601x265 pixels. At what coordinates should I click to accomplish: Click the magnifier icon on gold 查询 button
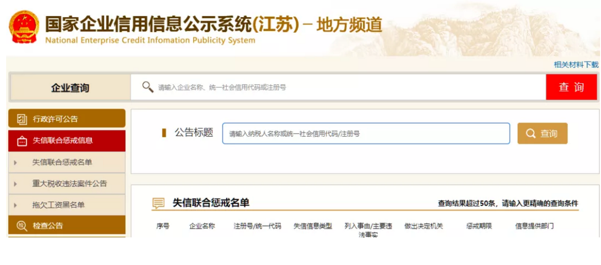(531, 133)
